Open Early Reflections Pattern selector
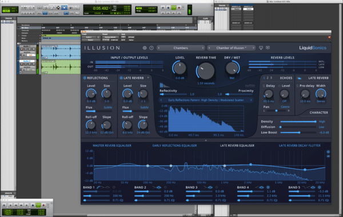 pos(206,100)
